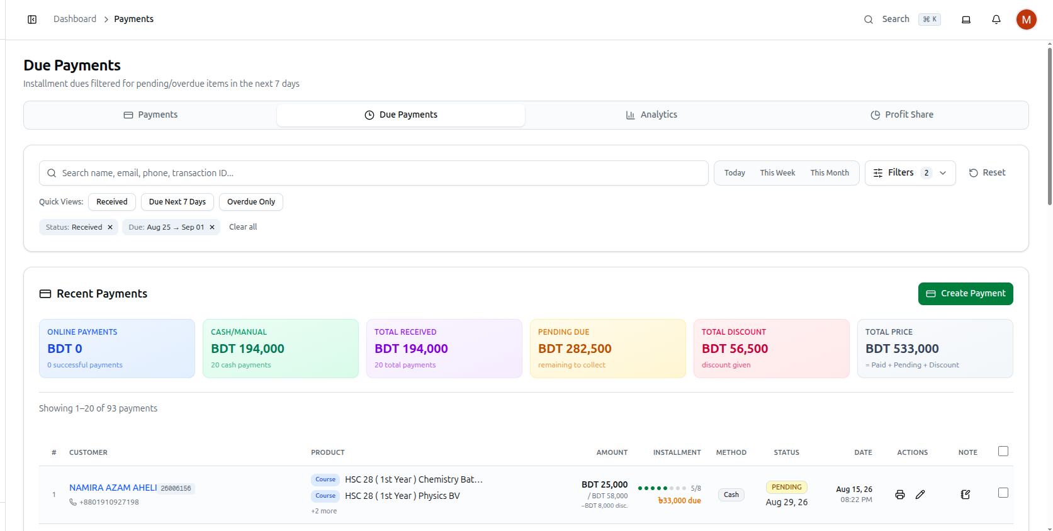Click HSC 28 Chemistry Bat… product
The image size is (1053, 531).
(414, 479)
